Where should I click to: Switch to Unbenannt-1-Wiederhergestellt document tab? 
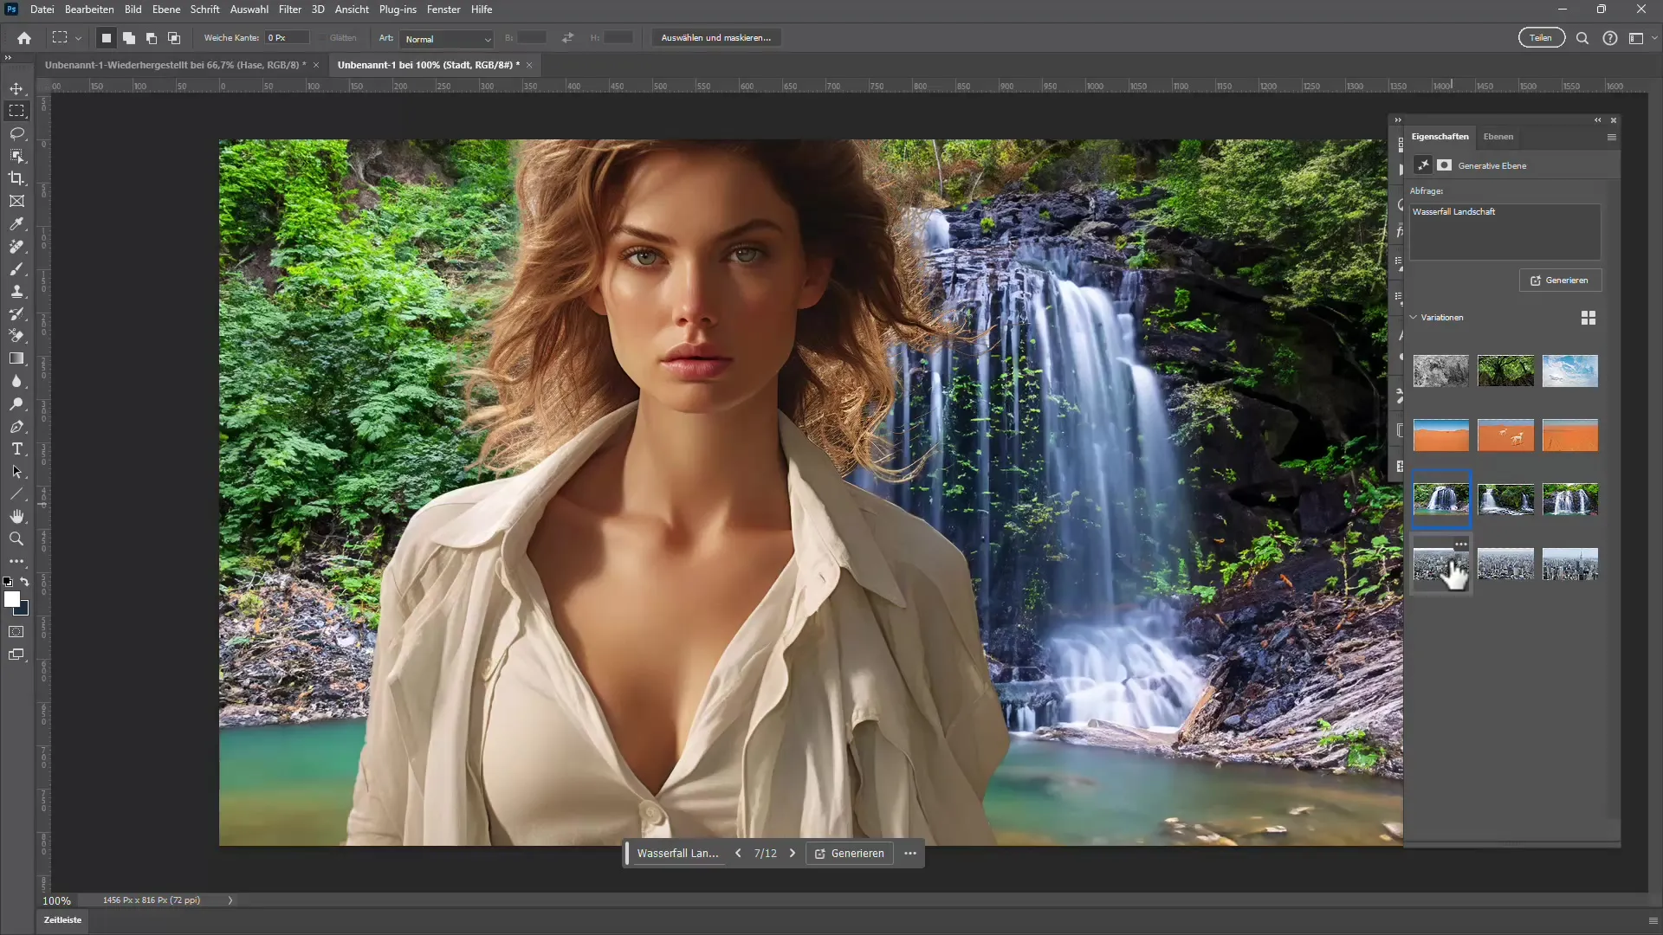pyautogui.click(x=176, y=65)
